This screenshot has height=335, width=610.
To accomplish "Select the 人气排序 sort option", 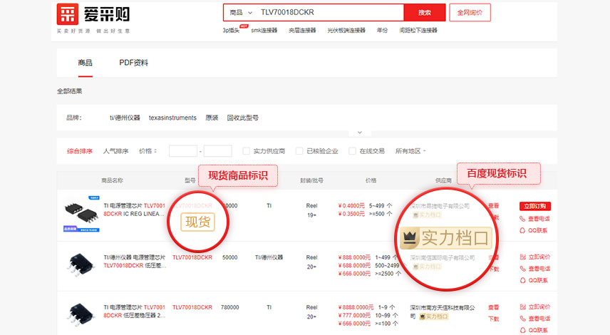I will coord(115,151).
